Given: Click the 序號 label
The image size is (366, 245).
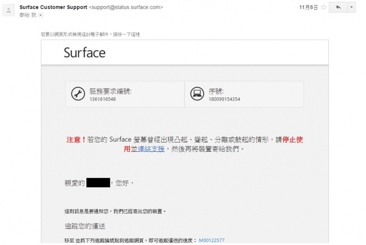Looking at the screenshot, I should coord(216,91).
